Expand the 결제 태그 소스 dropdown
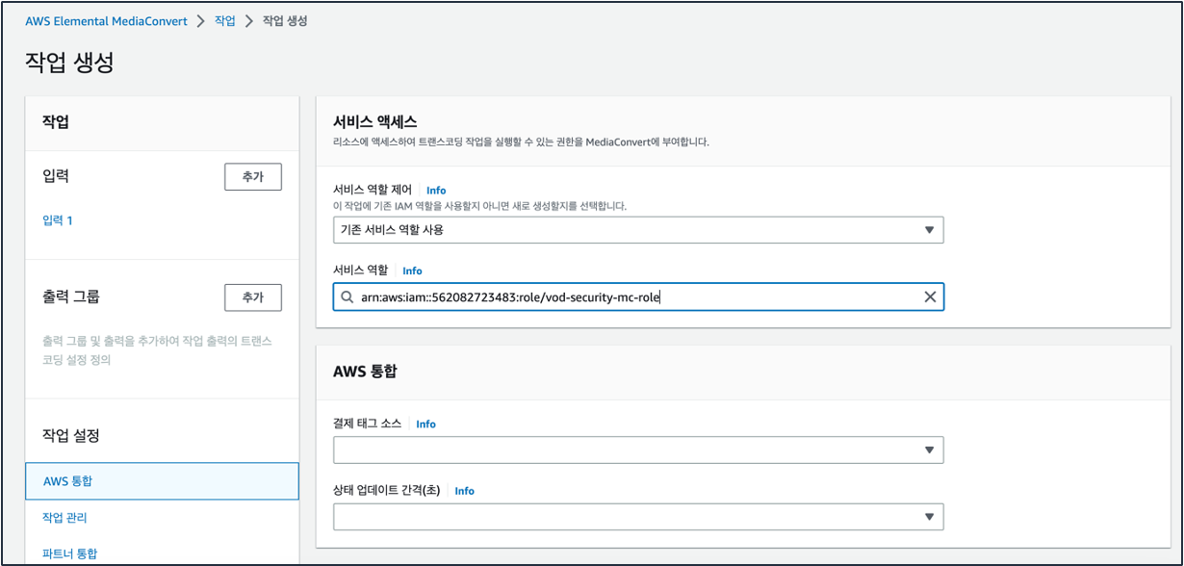1184x566 pixels. [638, 450]
